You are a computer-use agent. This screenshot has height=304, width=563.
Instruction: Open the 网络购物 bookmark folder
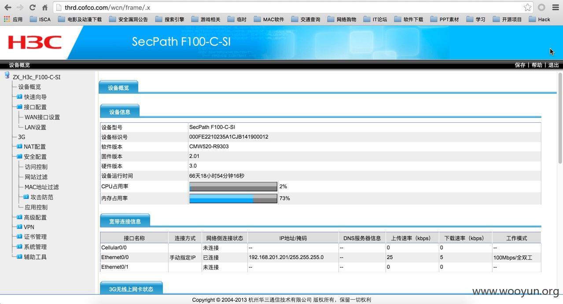click(342, 19)
